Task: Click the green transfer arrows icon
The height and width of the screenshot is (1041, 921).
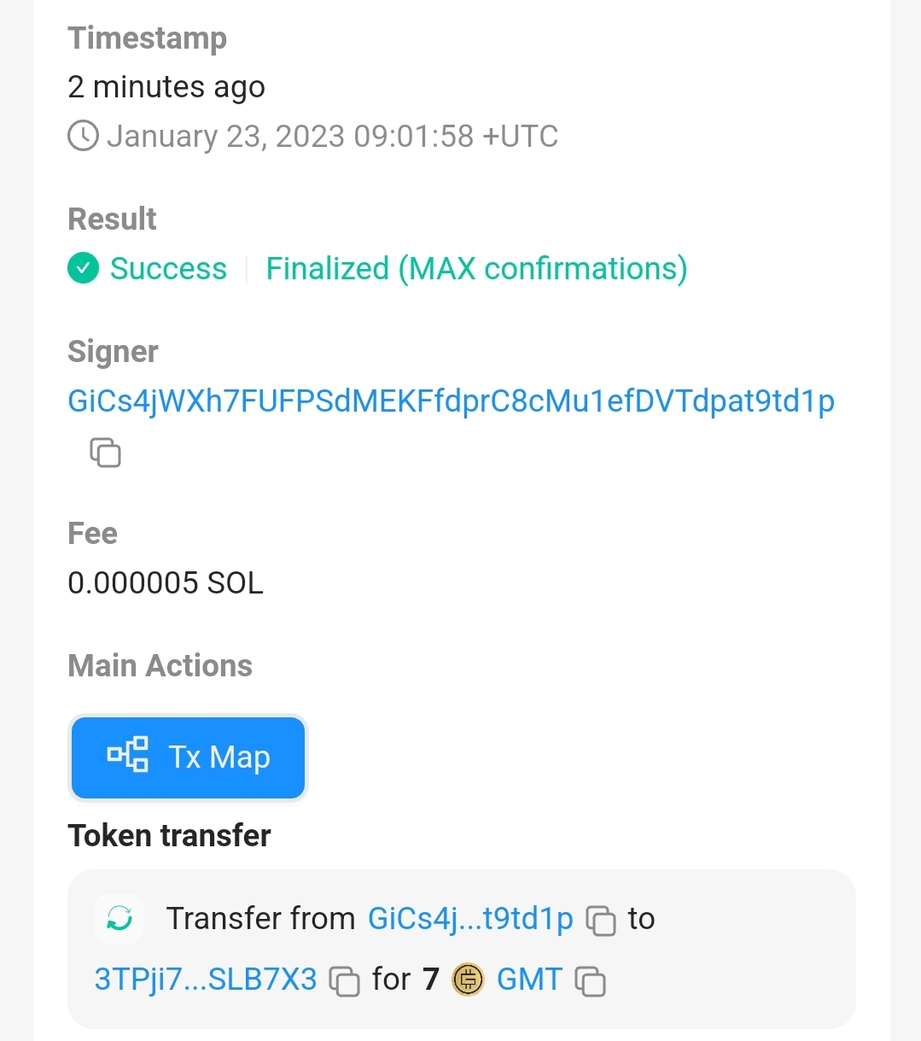Action: click(119, 919)
